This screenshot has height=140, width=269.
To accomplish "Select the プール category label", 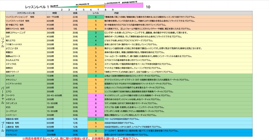I will 3,124.
